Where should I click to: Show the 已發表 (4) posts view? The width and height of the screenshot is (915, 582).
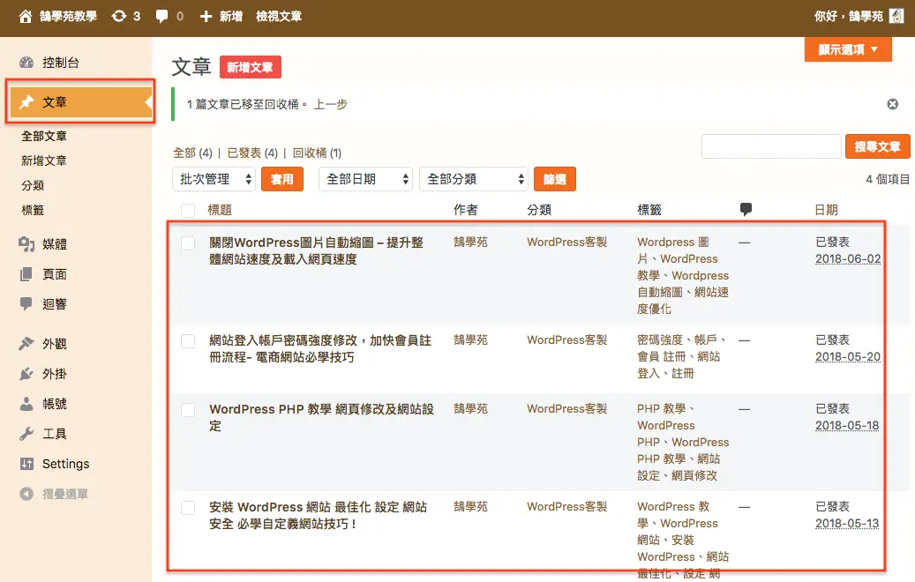[x=252, y=153]
